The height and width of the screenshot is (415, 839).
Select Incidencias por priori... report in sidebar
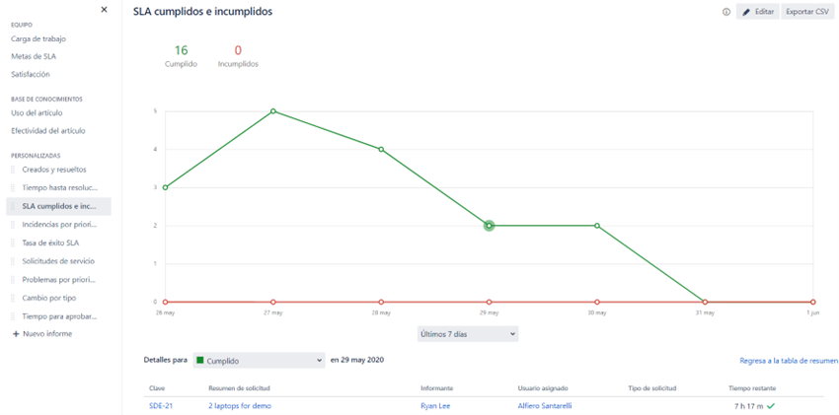click(x=59, y=225)
